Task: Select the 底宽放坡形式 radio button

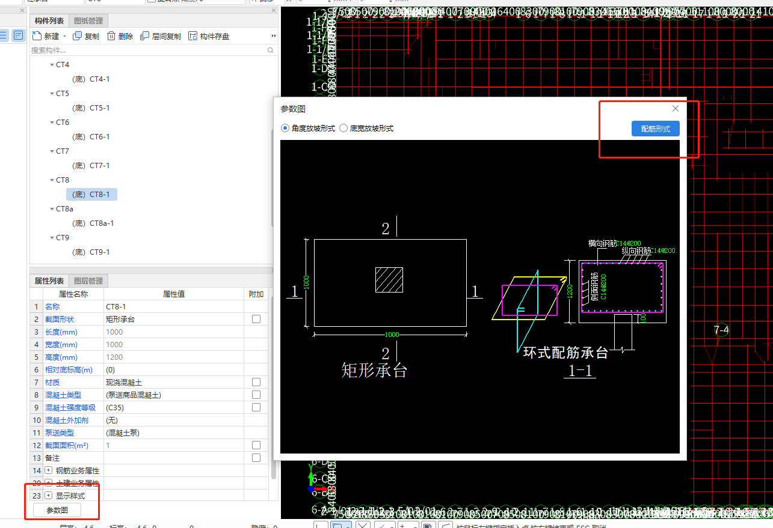Action: coord(343,128)
